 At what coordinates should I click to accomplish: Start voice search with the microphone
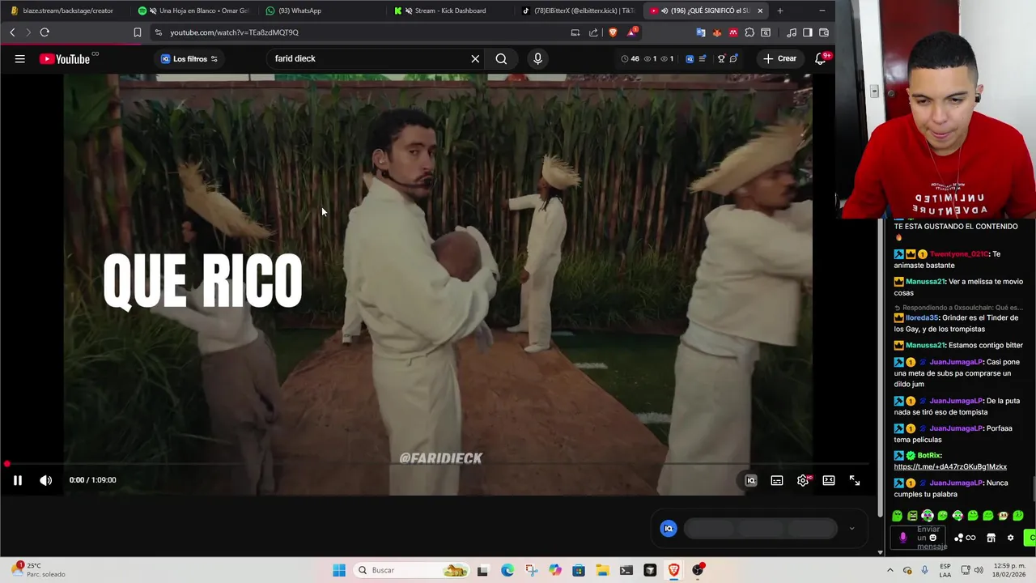[537, 58]
